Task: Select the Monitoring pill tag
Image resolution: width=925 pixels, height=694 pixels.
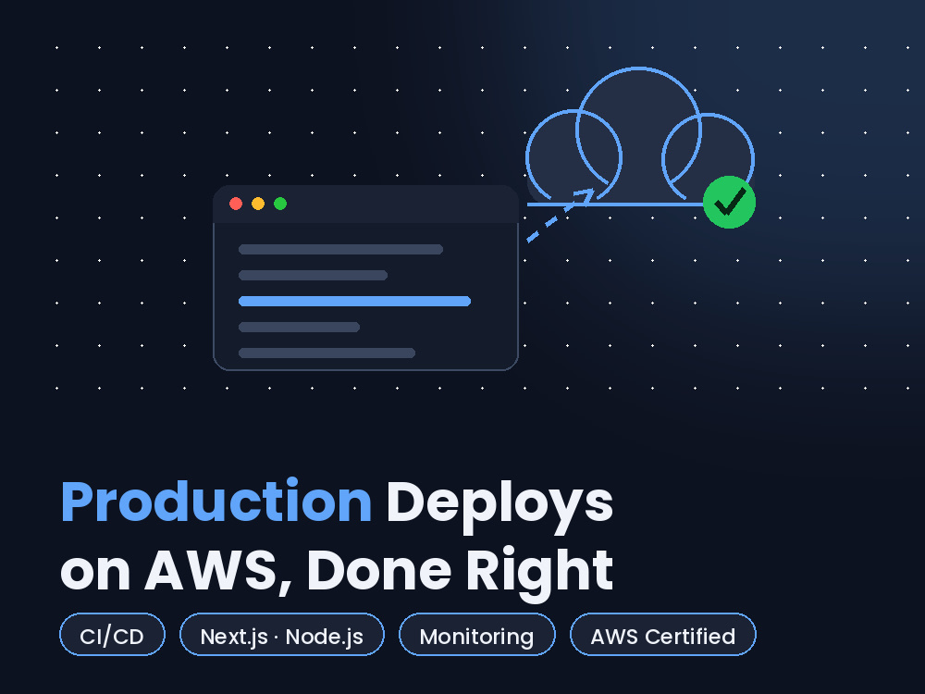Action: pos(476,635)
